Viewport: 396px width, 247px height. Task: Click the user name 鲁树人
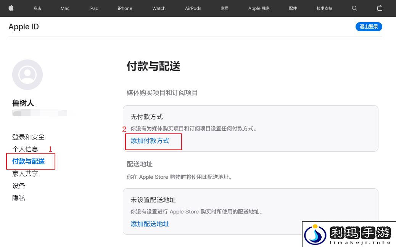pos(23,103)
